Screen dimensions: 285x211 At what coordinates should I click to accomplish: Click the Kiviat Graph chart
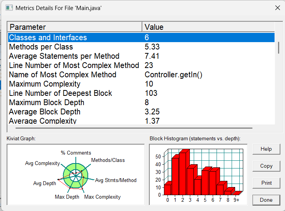coord(77,175)
